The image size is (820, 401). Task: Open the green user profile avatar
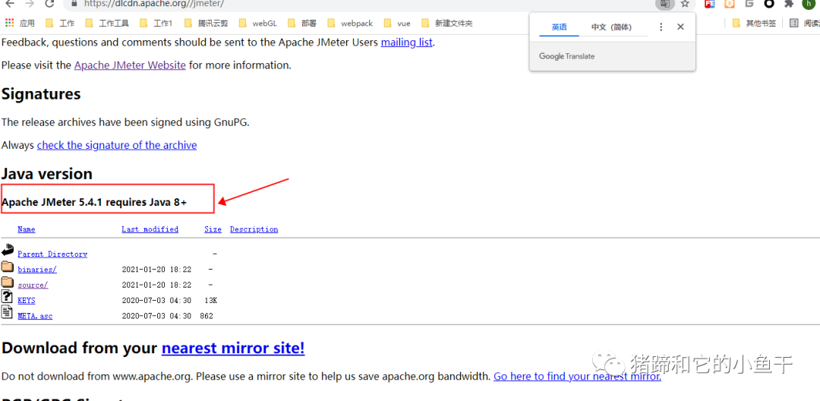[808, 4]
